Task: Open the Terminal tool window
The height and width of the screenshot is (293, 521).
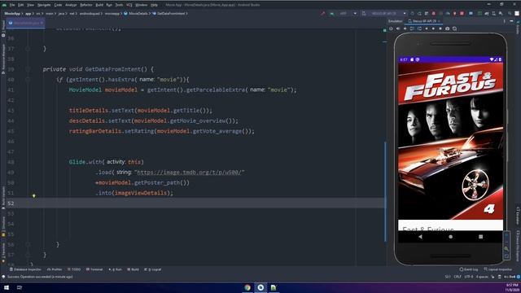Action: pyautogui.click(x=94, y=269)
